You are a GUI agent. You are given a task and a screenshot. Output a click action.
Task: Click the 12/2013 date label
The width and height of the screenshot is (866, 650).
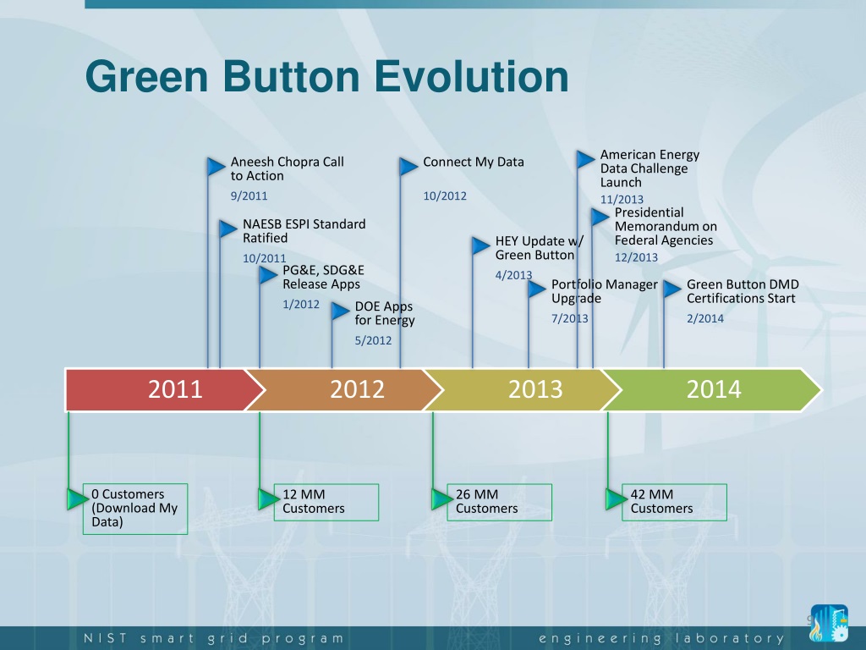[x=636, y=257]
